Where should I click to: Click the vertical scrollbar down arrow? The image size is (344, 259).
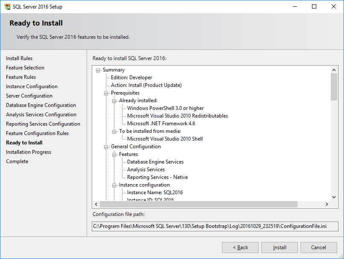334,197
